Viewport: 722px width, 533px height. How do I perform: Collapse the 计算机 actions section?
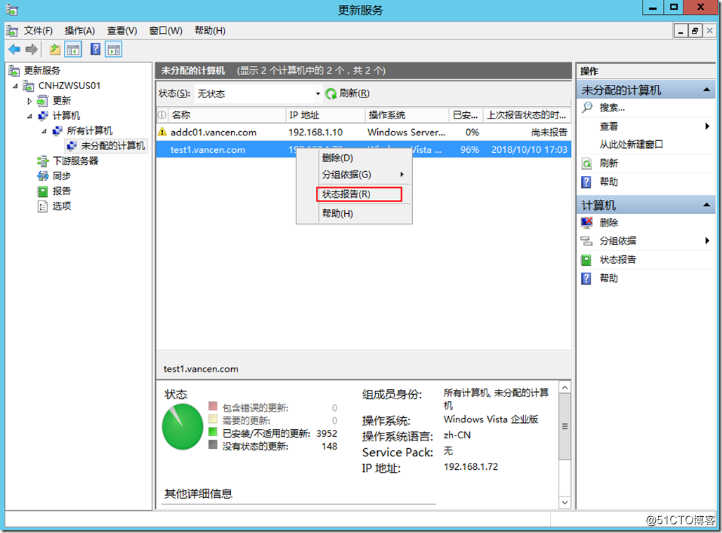pyautogui.click(x=707, y=205)
